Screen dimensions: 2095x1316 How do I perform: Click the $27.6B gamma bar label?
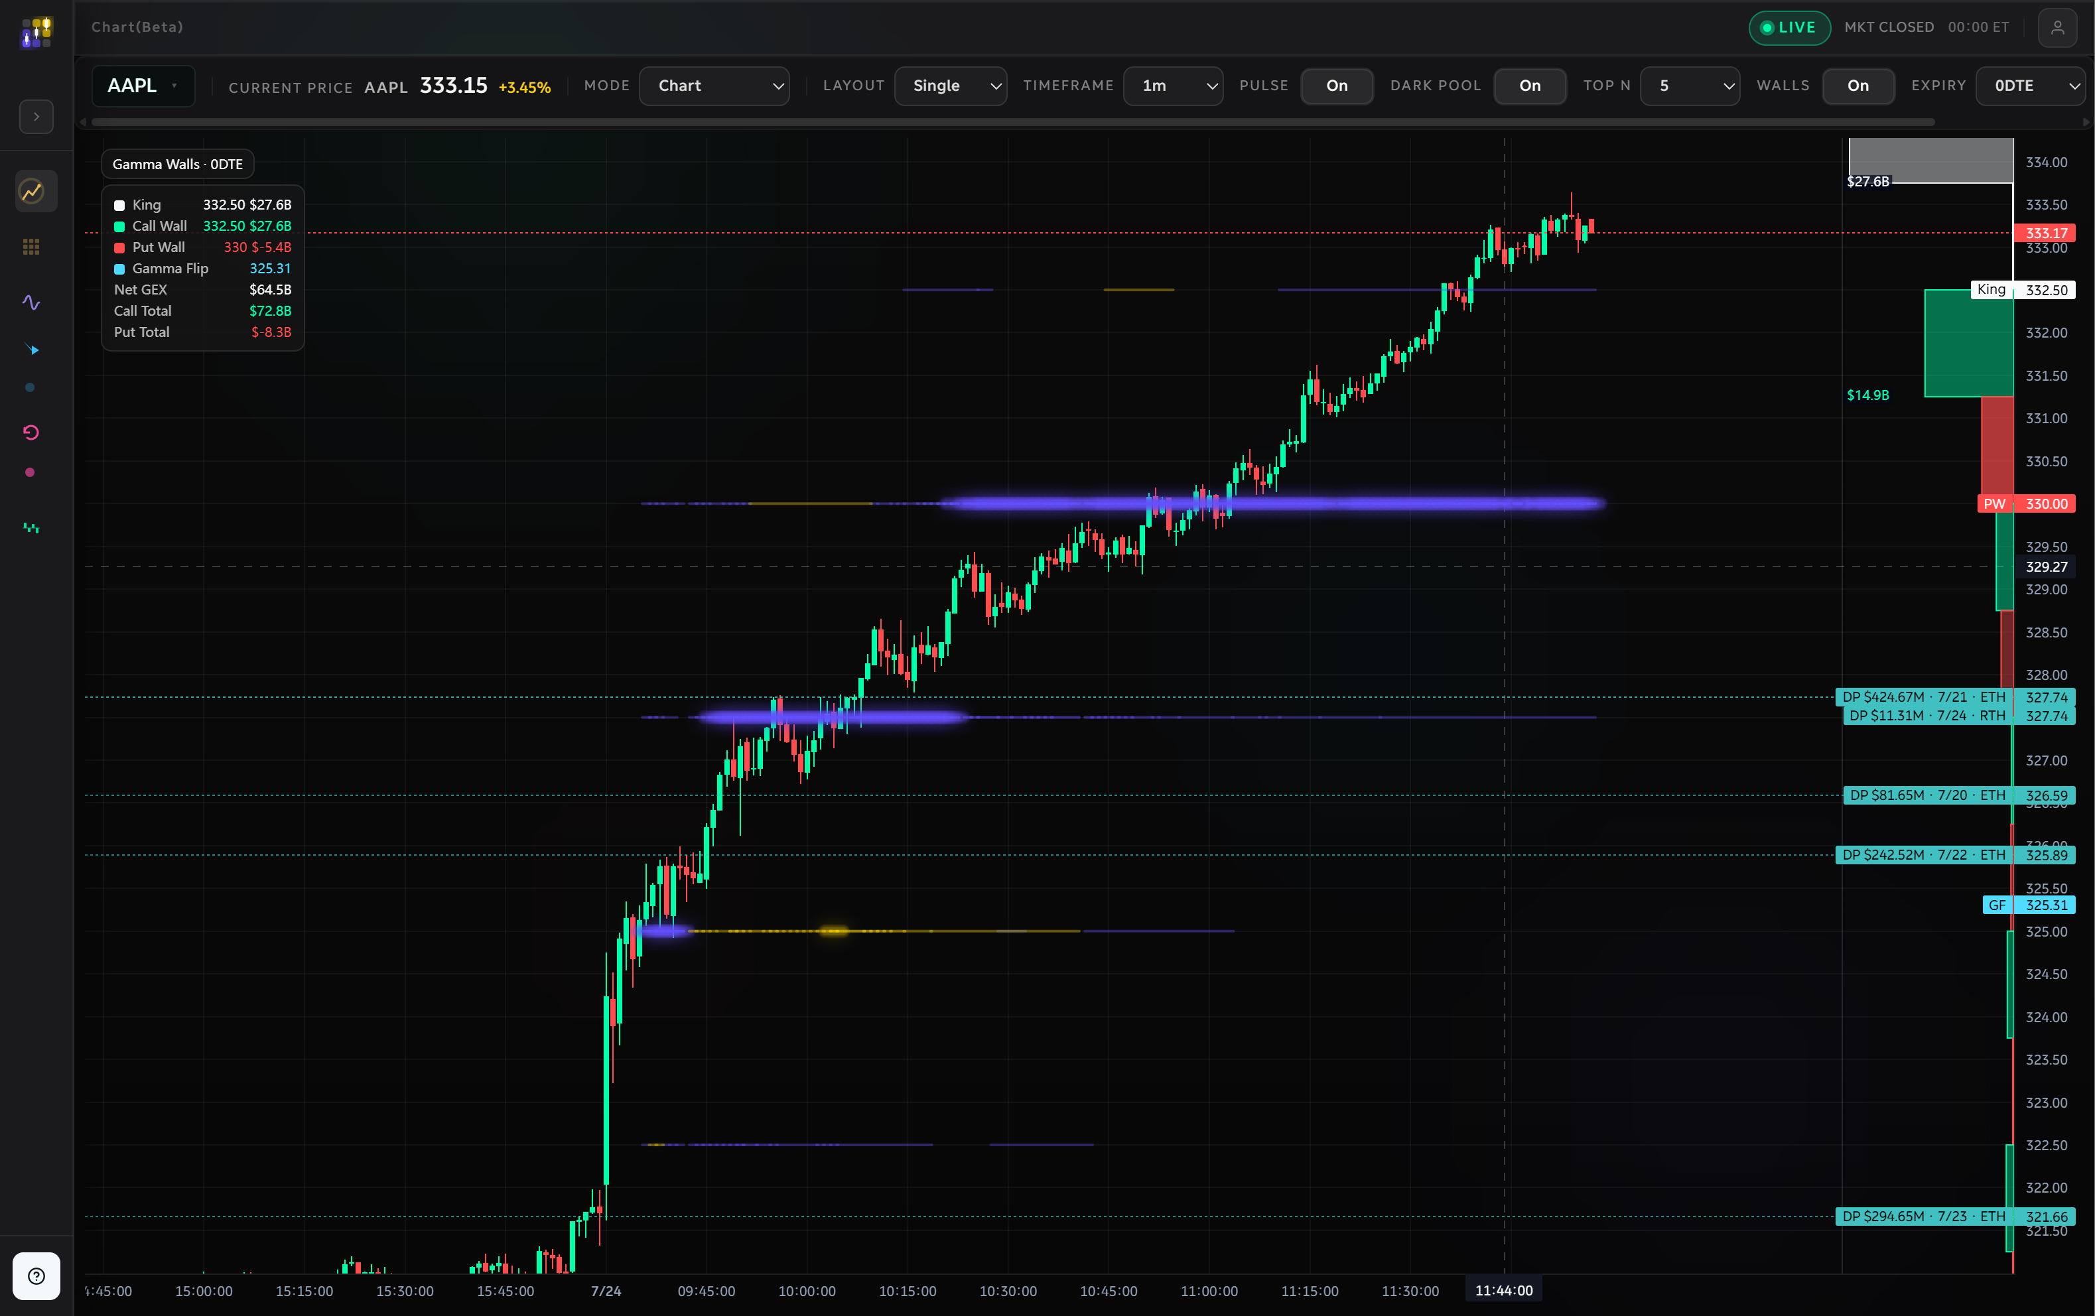(1868, 182)
